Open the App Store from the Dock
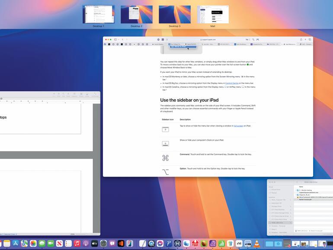 [x=15, y=244]
